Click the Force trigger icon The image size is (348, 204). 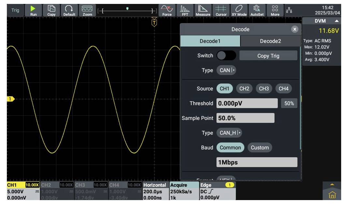(167, 10)
